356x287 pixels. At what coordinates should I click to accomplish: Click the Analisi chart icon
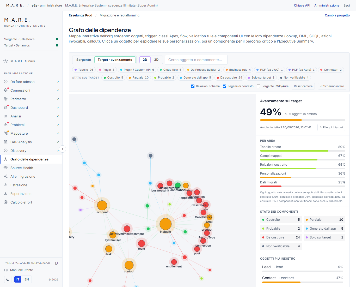tap(5, 116)
